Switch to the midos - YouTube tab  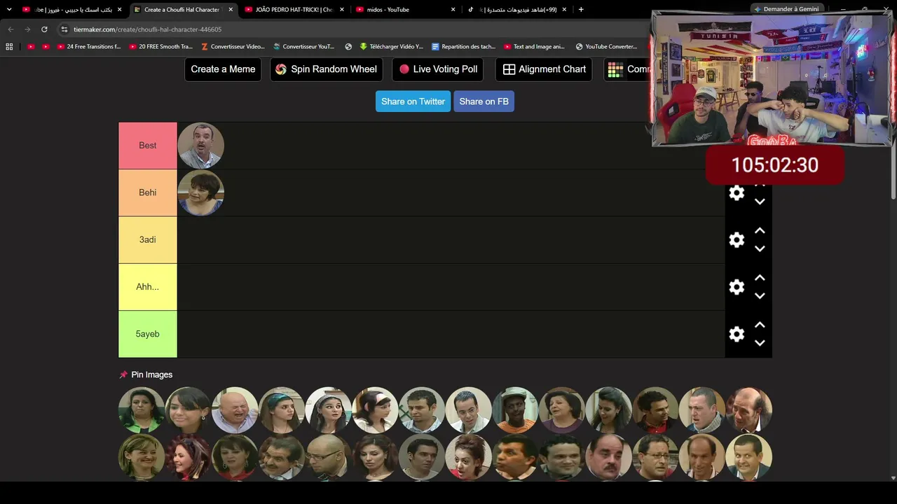(x=405, y=10)
